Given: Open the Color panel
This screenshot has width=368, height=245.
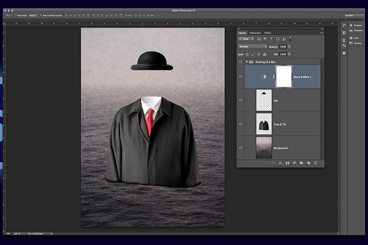Looking at the screenshot, I should click(x=354, y=38).
